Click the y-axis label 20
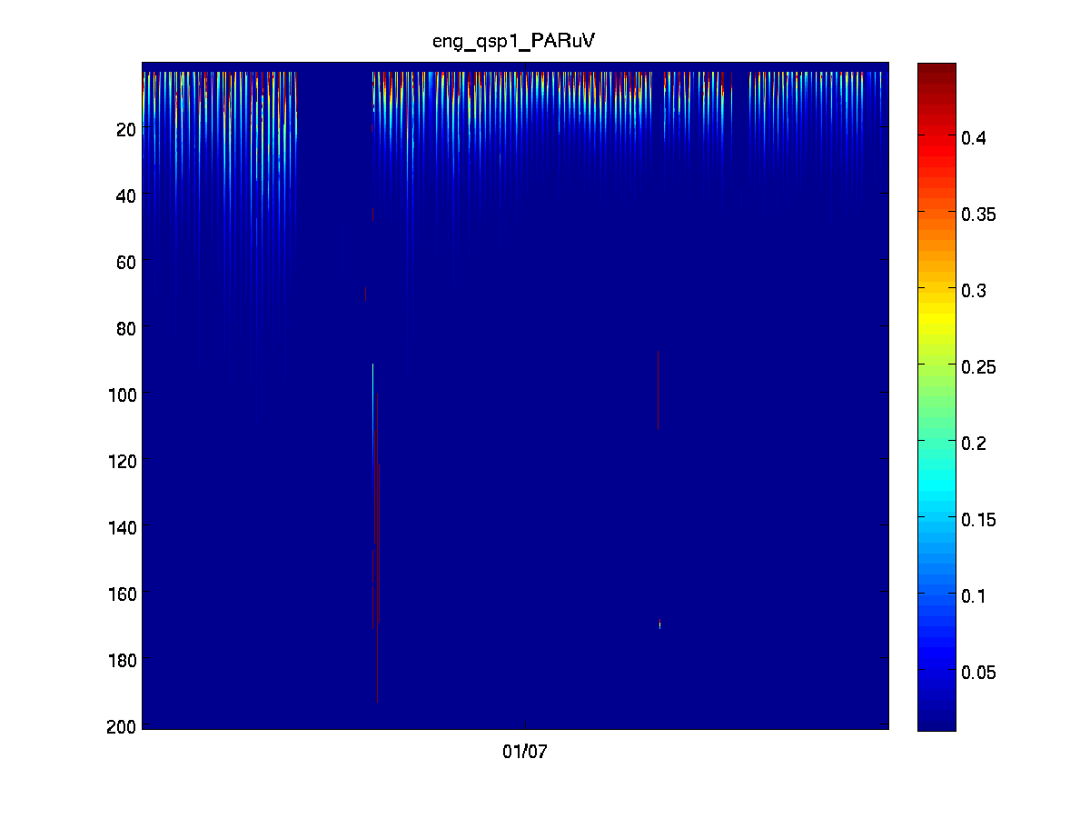 point(125,129)
